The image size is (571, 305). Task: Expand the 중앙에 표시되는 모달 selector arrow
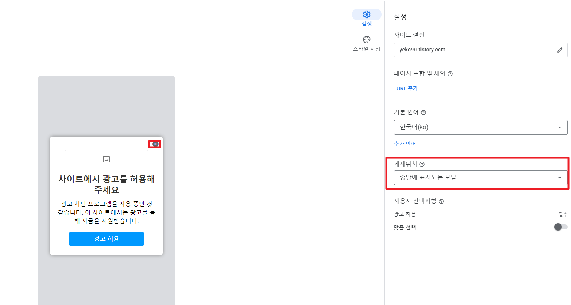560,177
